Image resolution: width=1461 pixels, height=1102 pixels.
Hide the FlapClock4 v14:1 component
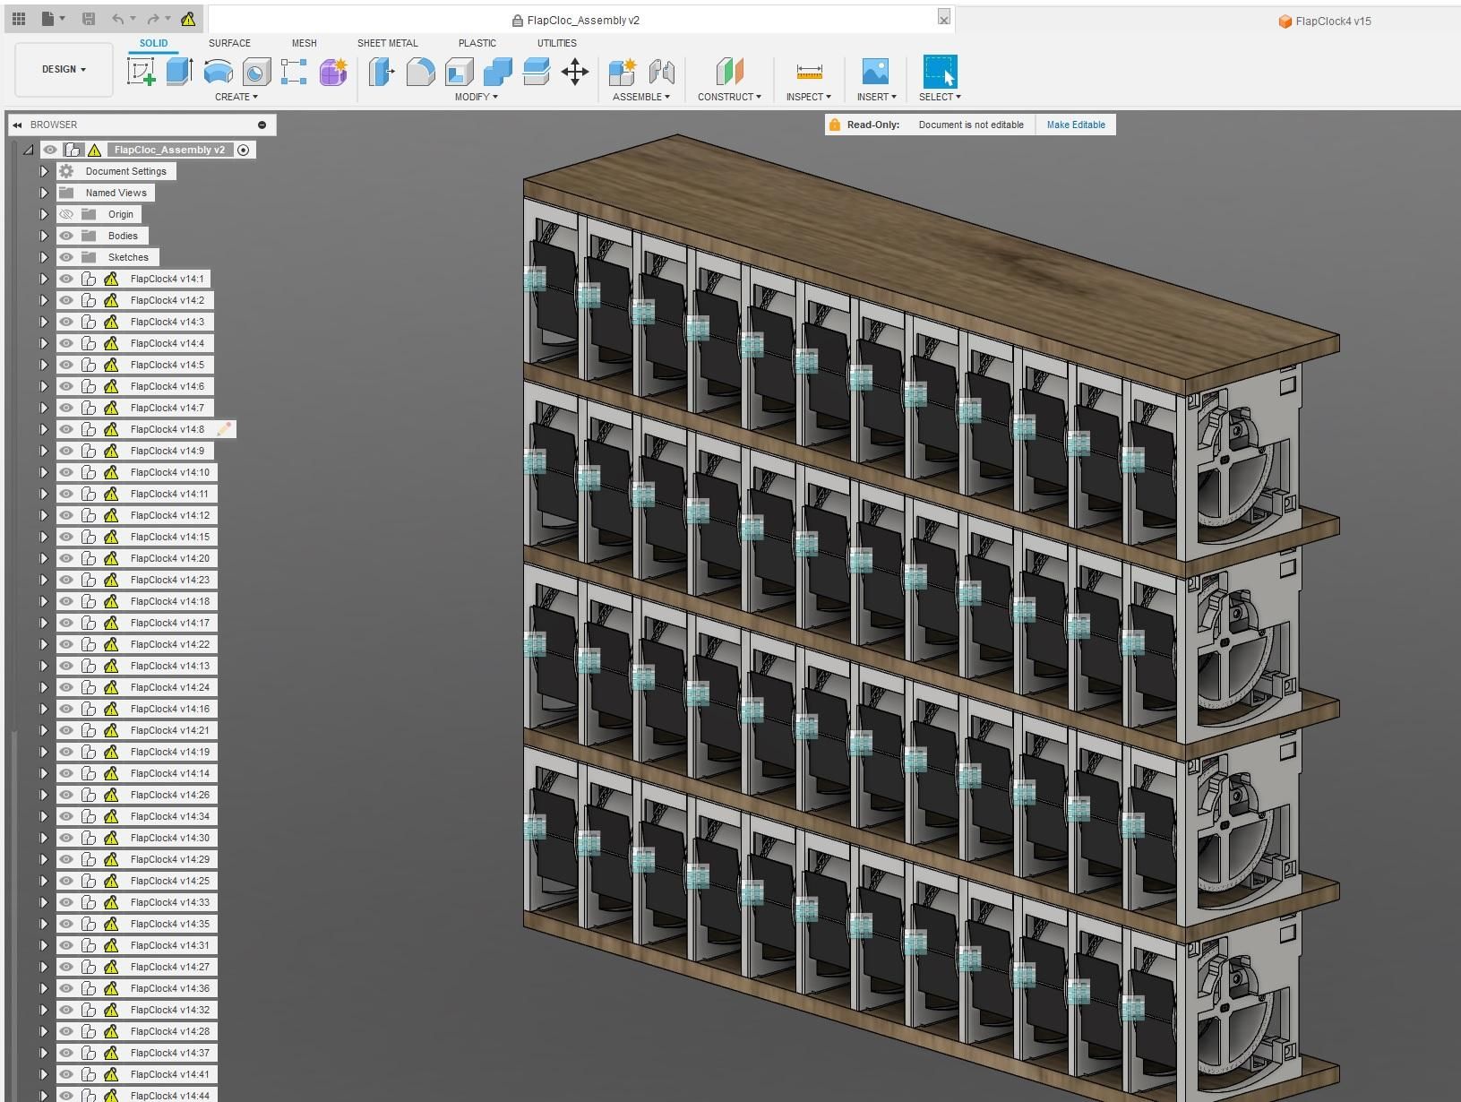pyautogui.click(x=66, y=279)
